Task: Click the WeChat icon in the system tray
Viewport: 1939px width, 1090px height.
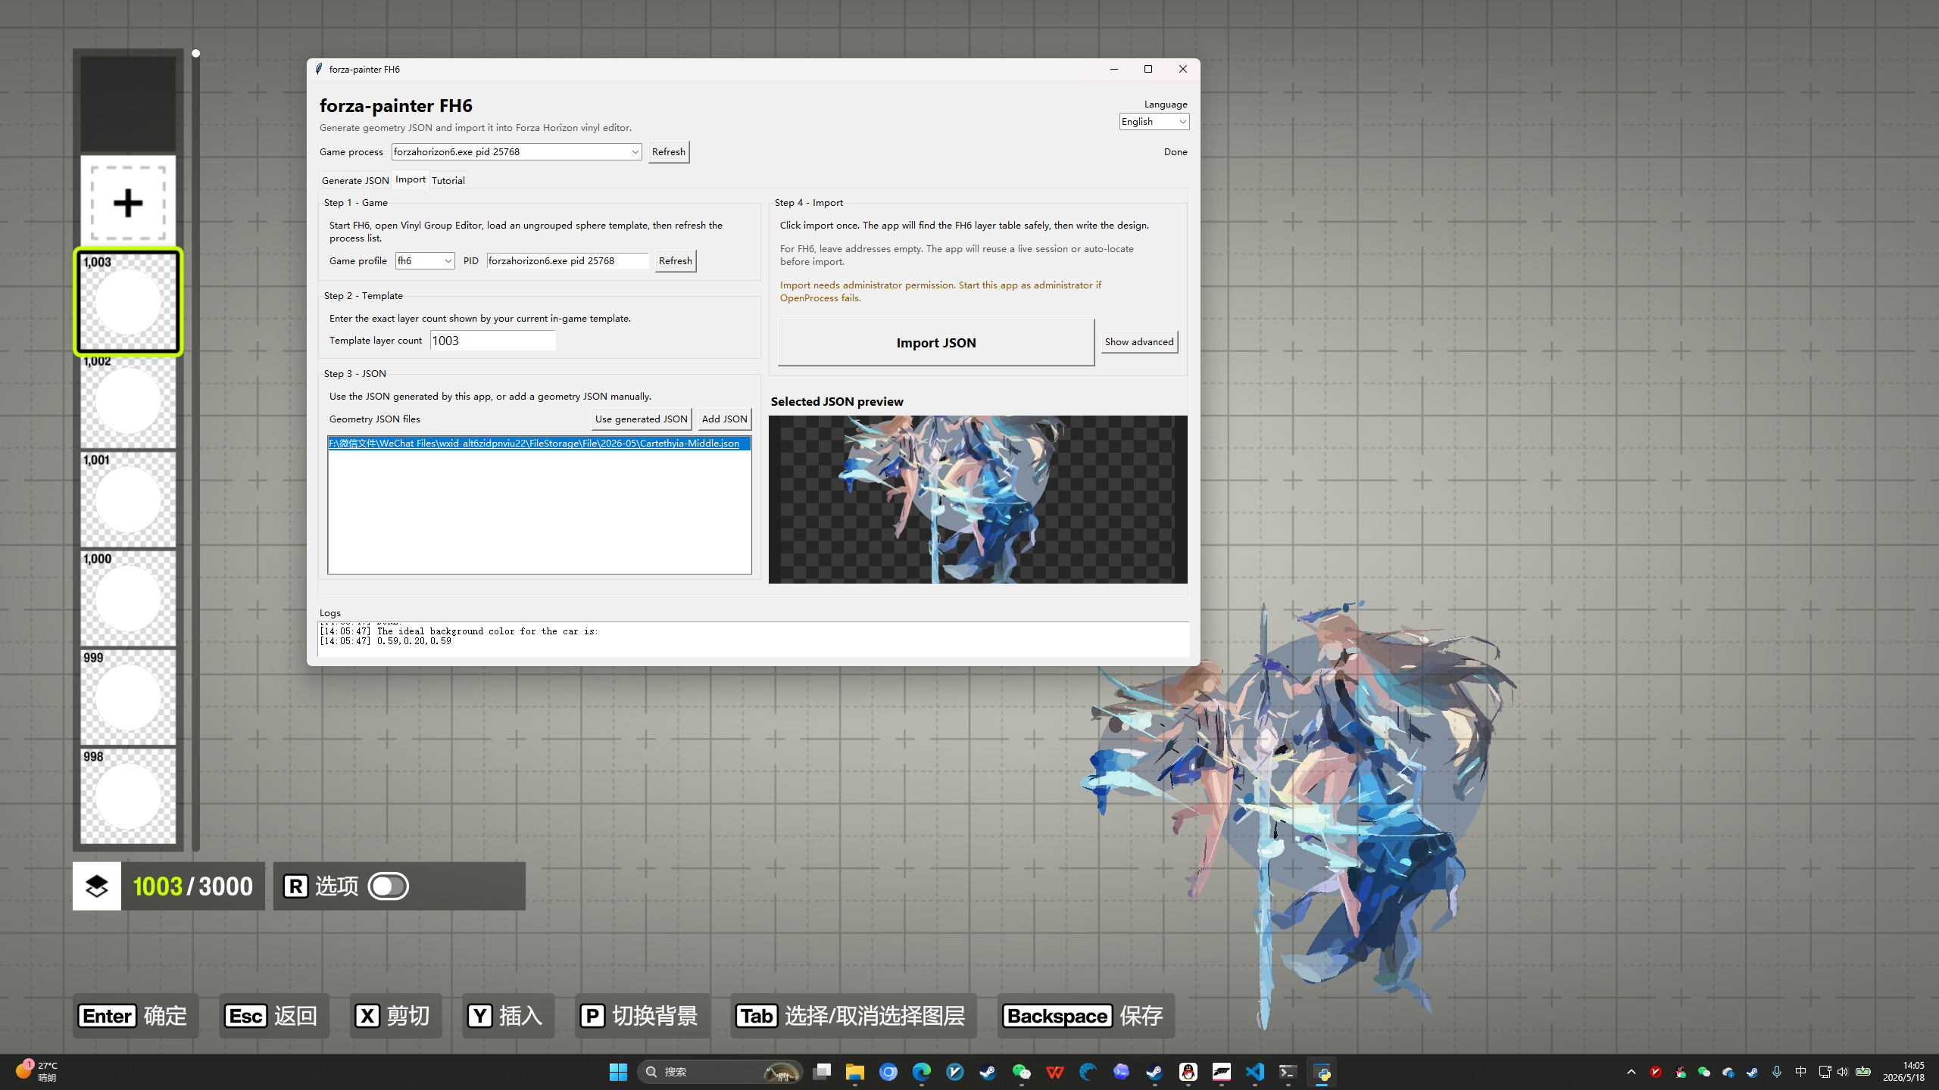Action: click(1704, 1072)
